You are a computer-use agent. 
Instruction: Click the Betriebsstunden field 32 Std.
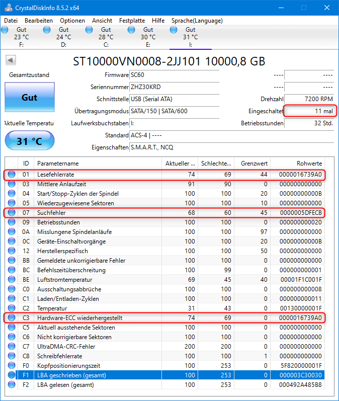pyautogui.click(x=309, y=123)
